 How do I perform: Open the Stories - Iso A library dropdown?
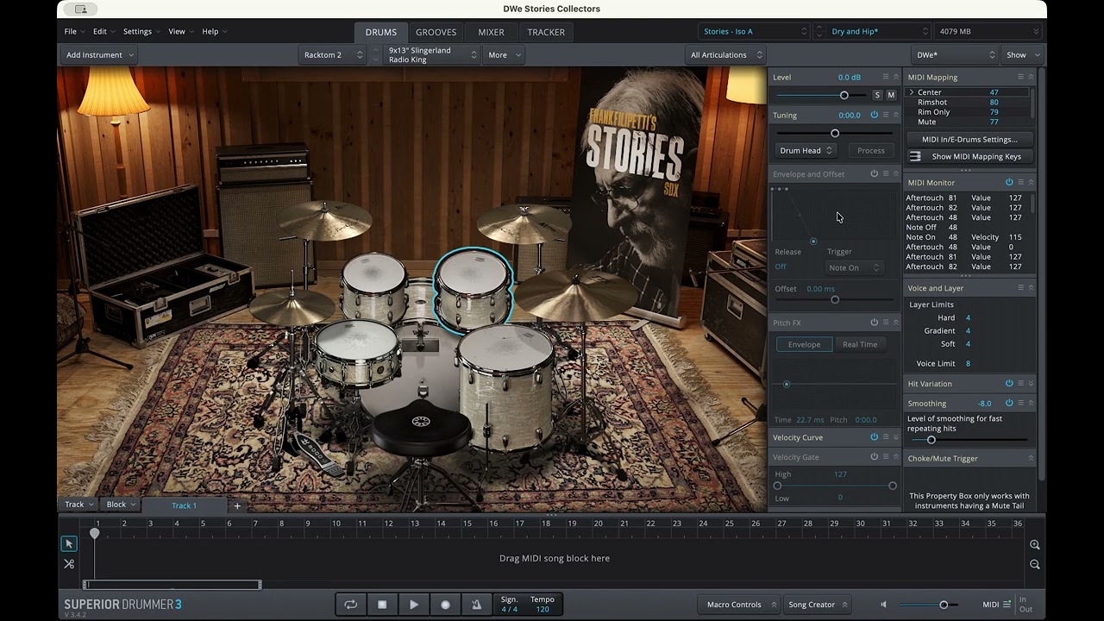tap(754, 31)
